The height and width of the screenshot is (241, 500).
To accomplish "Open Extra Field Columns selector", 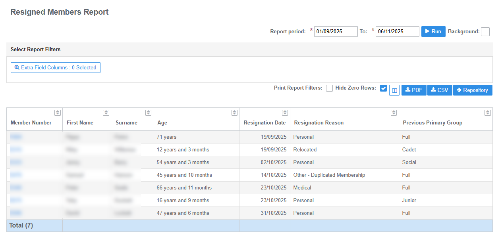I will point(56,68).
